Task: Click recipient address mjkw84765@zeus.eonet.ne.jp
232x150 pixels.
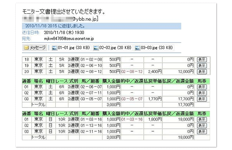Action: pyautogui.click(x=69, y=38)
